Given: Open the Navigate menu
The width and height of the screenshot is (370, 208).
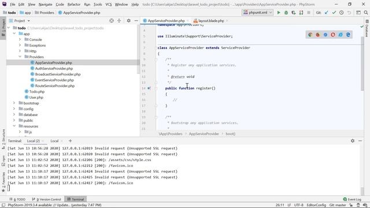Looking at the screenshot, I should (x=45, y=4).
